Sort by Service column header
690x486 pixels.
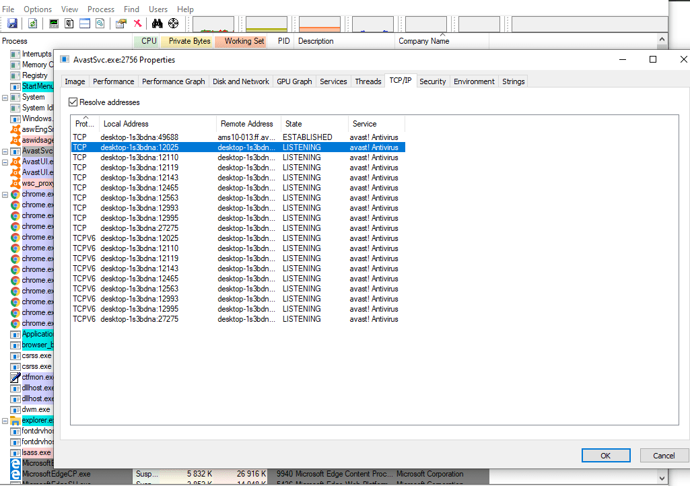pyautogui.click(x=377, y=124)
